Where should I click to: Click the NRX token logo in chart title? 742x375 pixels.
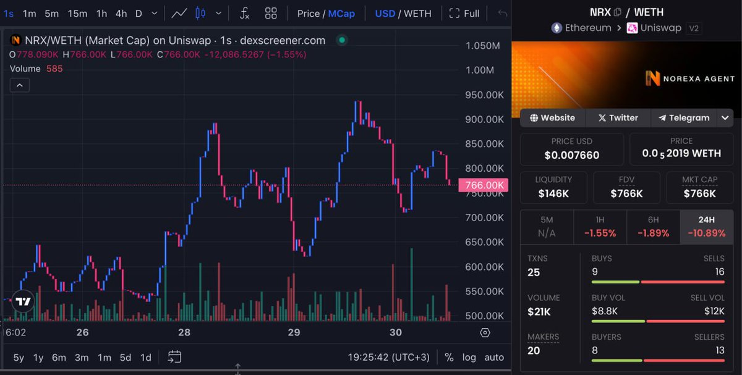[x=15, y=40]
